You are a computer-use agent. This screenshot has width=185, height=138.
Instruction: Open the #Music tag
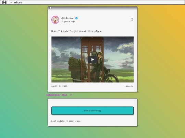click(129, 86)
